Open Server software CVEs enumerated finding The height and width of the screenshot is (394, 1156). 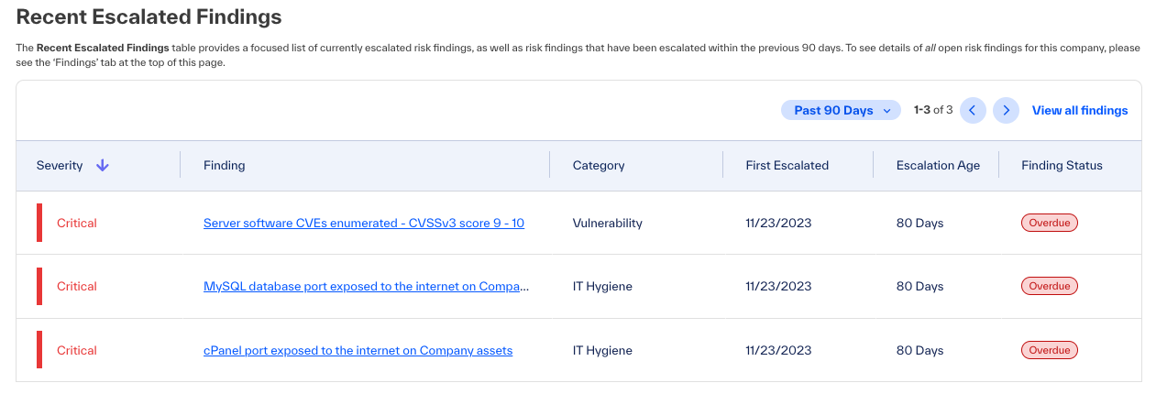click(x=364, y=223)
